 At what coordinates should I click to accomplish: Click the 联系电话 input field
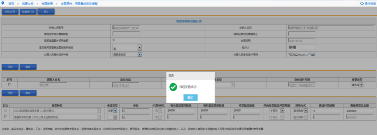pos(125,85)
